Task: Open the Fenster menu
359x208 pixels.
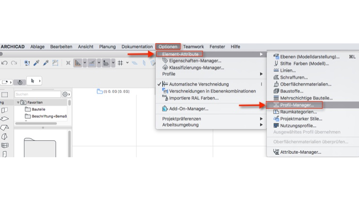Action: pyautogui.click(x=217, y=46)
